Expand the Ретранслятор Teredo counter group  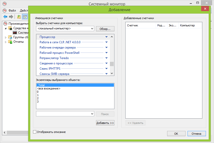click(106, 58)
